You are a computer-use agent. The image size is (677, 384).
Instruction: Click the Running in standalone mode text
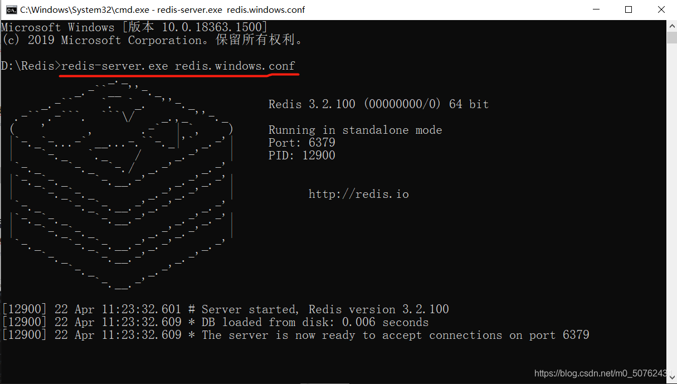pos(355,130)
